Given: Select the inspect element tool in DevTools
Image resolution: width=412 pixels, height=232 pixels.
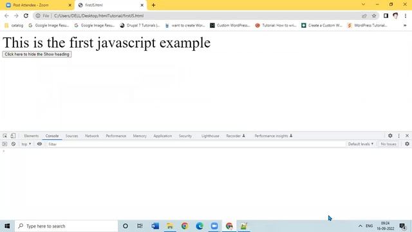Looking at the screenshot, I should point(5,136).
